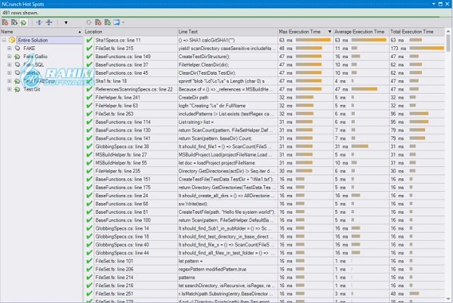Screen dimensions: 453x303
Task: Sort by Max Execution Time column header
Action: click(x=305, y=32)
